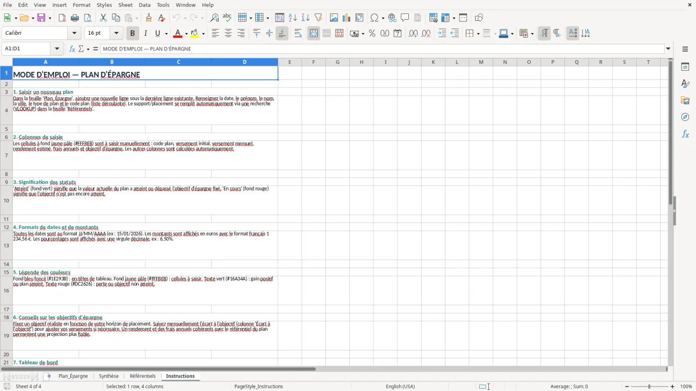The width and height of the screenshot is (696, 391).
Task: Expand the 16 pt font size dropdown
Action: (x=116, y=34)
